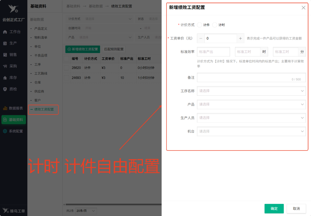The width and height of the screenshot is (311, 216).
Task: Click the 编号 cell 28620
Action: [x=76, y=68]
